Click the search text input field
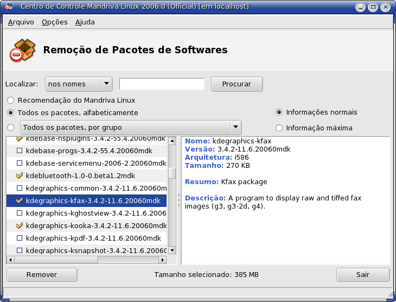 point(162,84)
